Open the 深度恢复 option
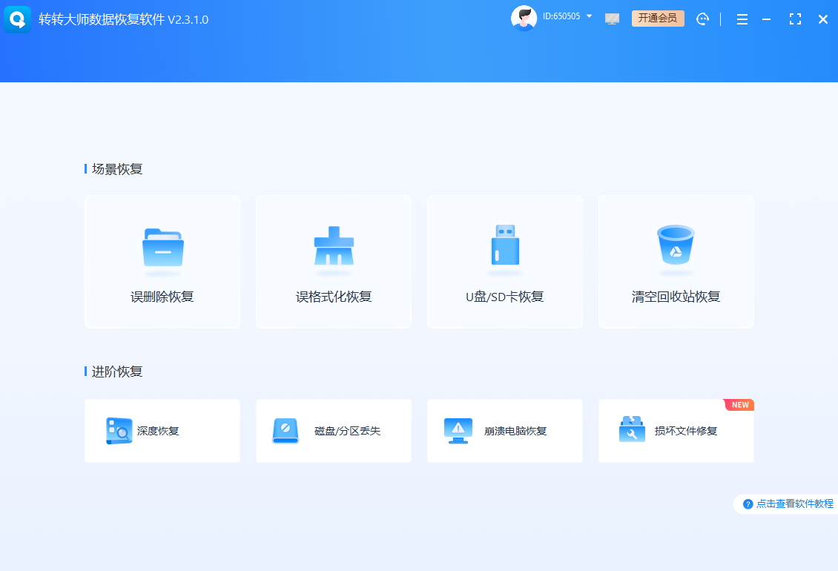This screenshot has height=571, width=838. click(x=162, y=431)
